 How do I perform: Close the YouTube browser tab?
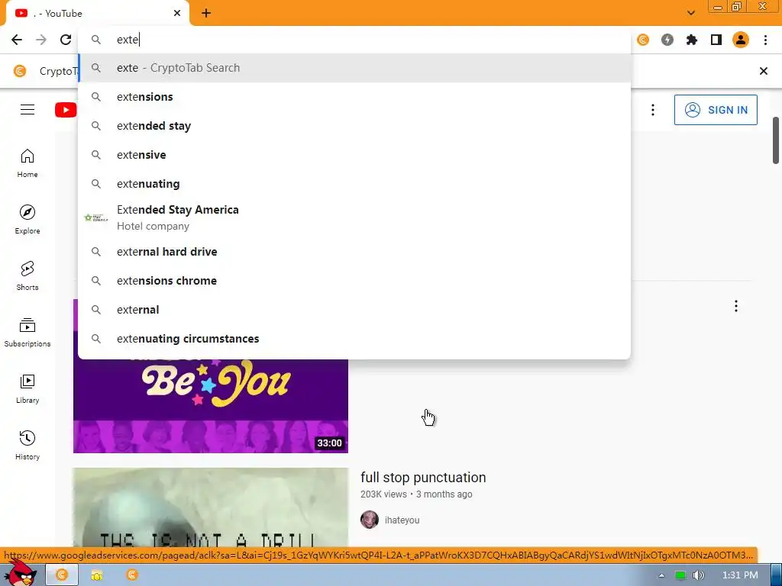(177, 14)
